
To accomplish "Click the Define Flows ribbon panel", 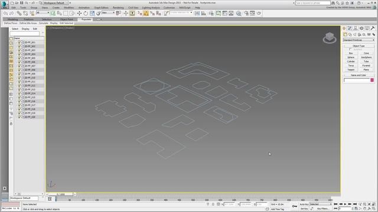I will point(11,23).
